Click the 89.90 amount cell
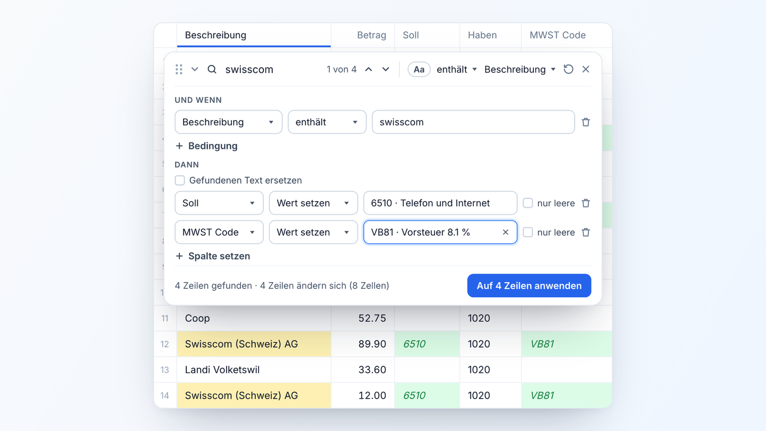The image size is (766, 431). (363, 344)
